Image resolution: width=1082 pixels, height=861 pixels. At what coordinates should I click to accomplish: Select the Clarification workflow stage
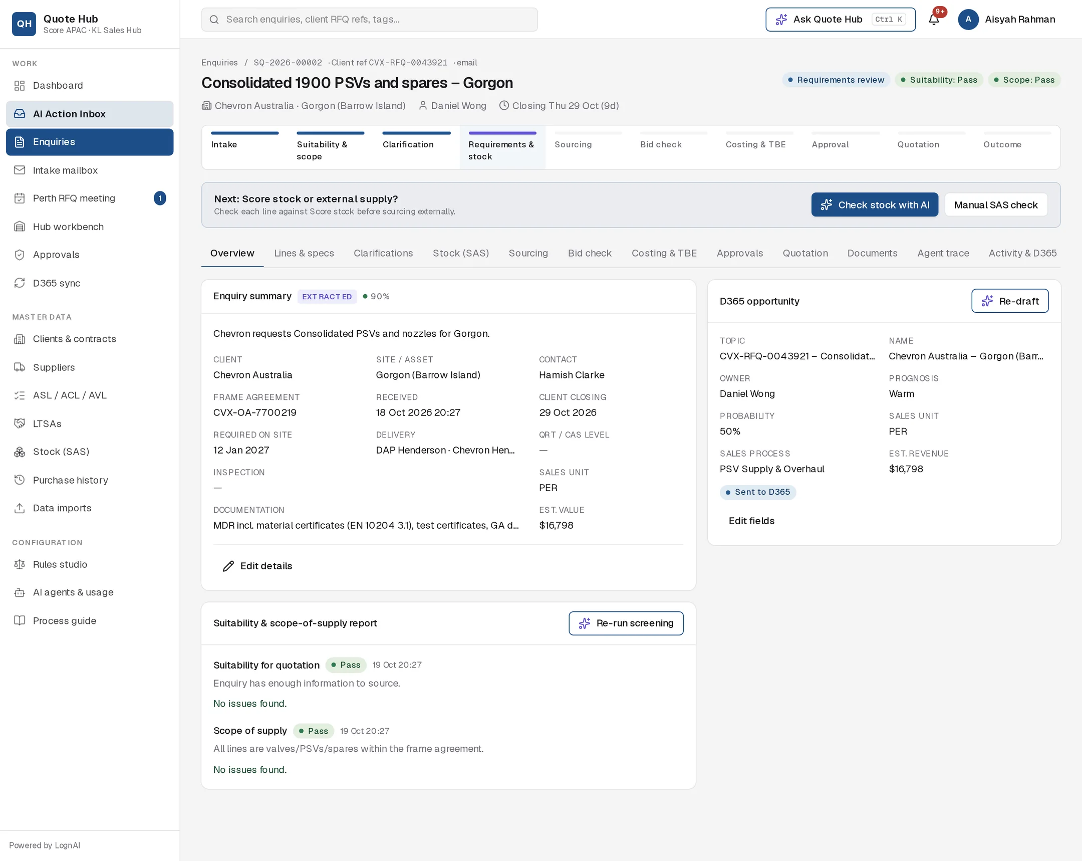[x=417, y=147]
